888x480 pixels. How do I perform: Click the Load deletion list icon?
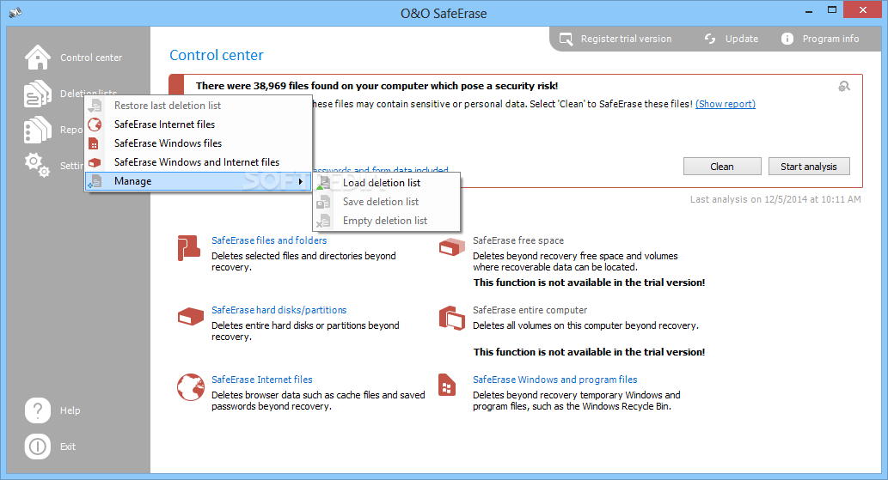point(323,183)
